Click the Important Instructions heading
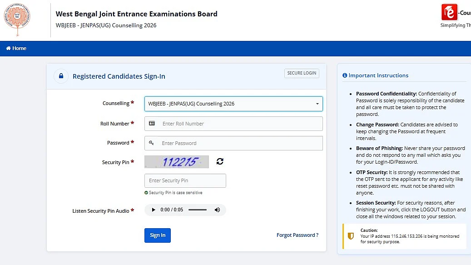This screenshot has width=471, height=265. pos(378,75)
